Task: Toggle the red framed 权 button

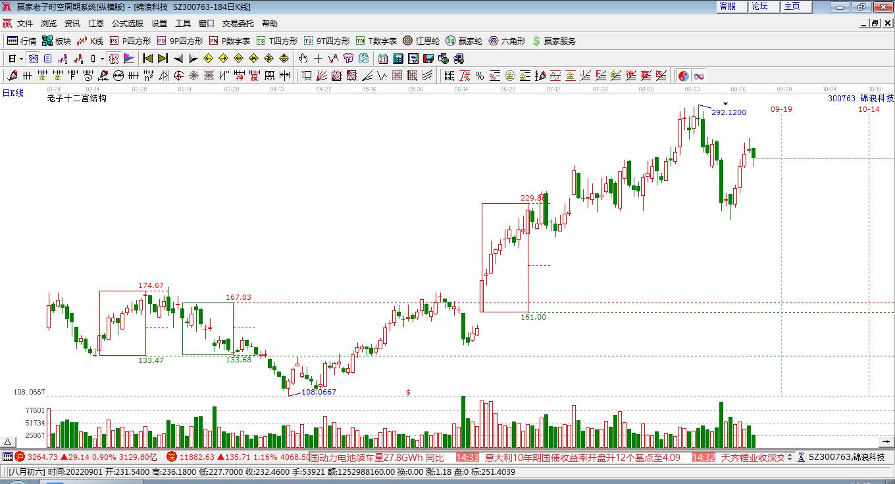Action: (113, 59)
